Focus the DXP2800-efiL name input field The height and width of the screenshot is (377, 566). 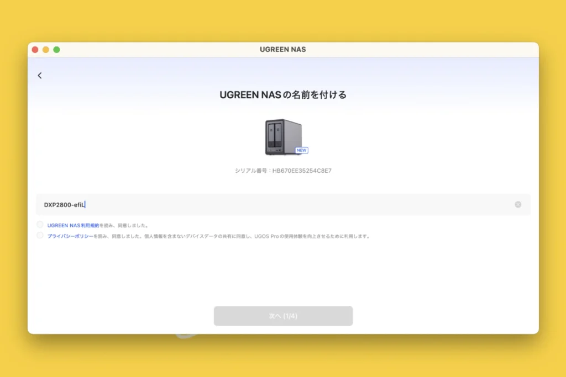coord(276,205)
